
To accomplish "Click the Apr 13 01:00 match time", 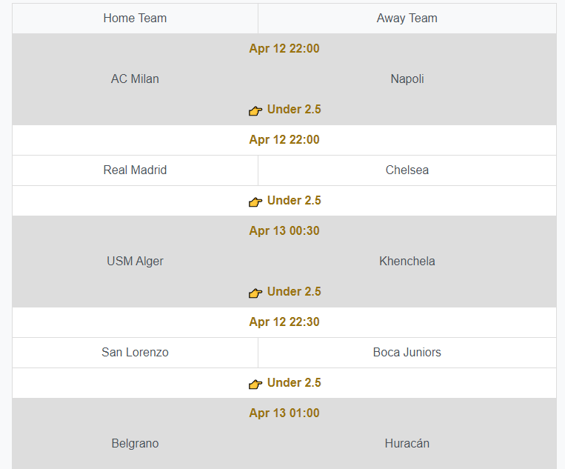I will coord(284,413).
